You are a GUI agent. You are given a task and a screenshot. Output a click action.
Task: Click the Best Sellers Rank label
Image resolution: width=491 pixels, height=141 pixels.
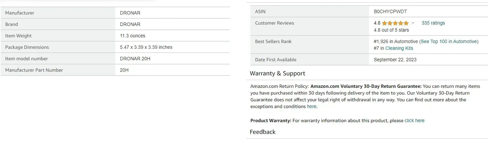(x=273, y=41)
